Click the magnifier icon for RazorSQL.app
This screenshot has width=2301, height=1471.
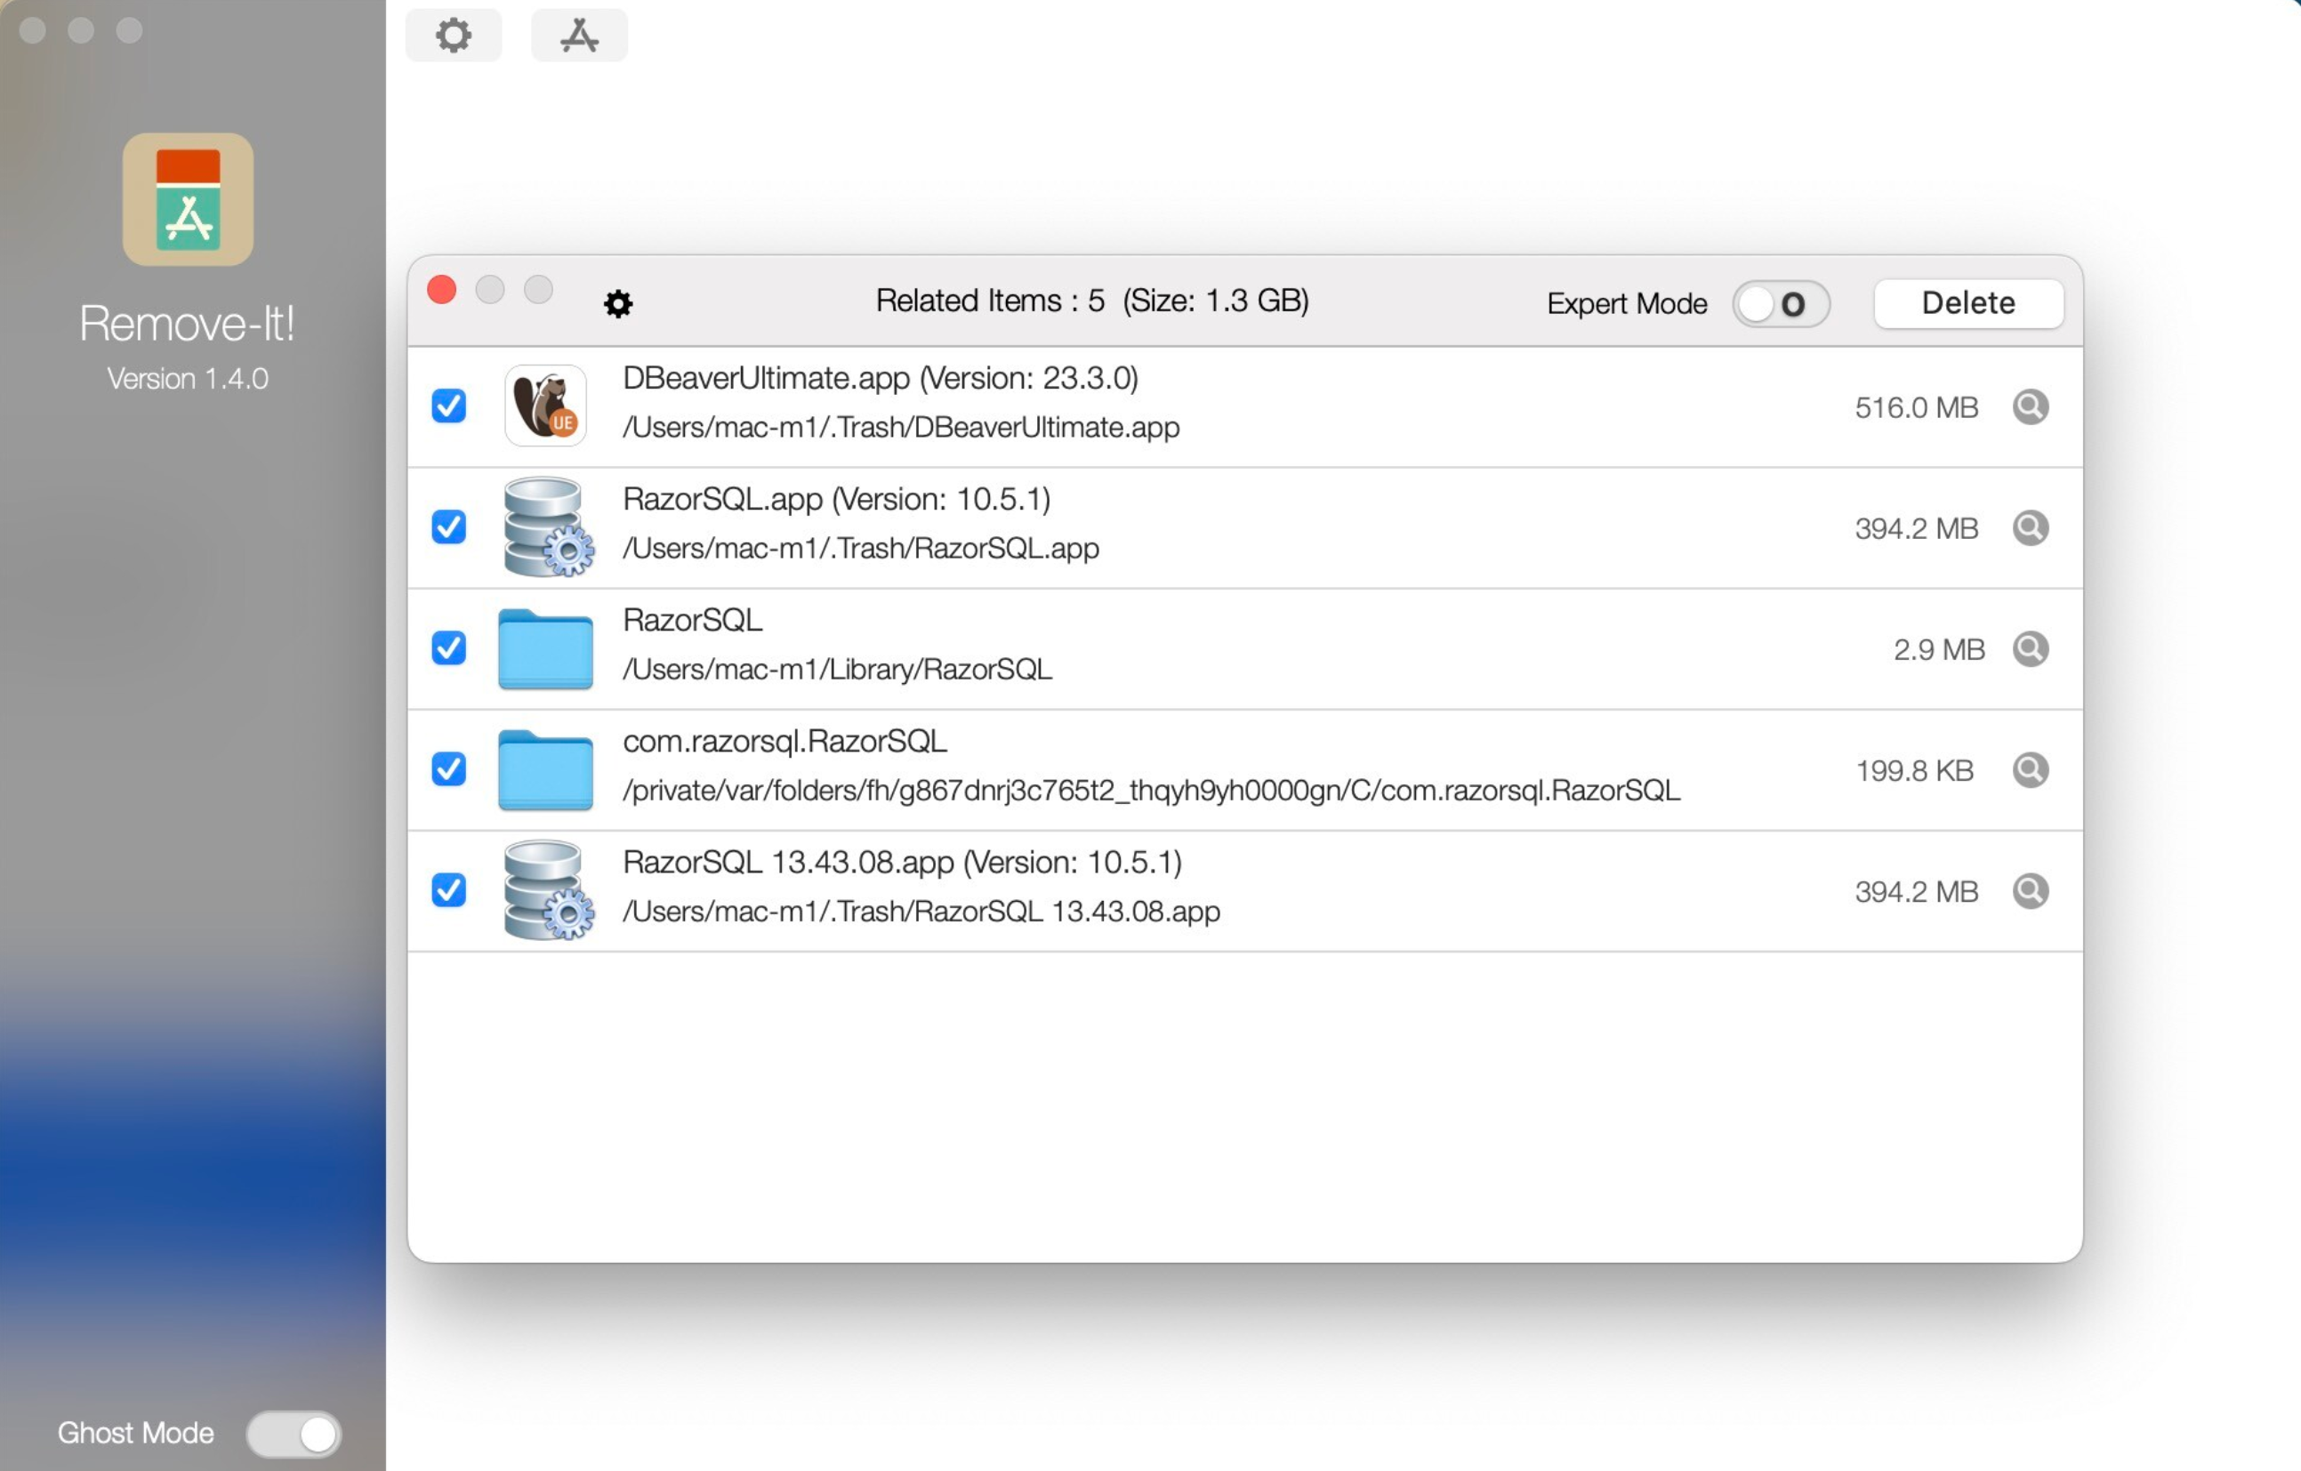[x=2031, y=527]
